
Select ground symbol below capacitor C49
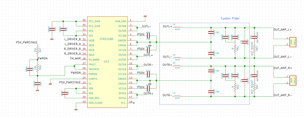52,39
